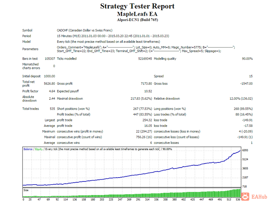The image size is (271, 203).
Task: Select profit trades value 447 (83.55%)
Action: pos(143,115)
